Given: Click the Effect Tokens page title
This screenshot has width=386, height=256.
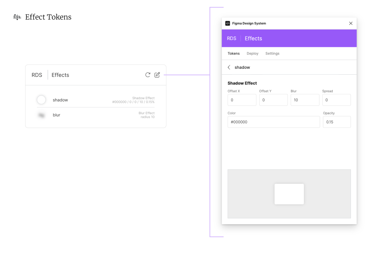Looking at the screenshot, I should 48,17.
